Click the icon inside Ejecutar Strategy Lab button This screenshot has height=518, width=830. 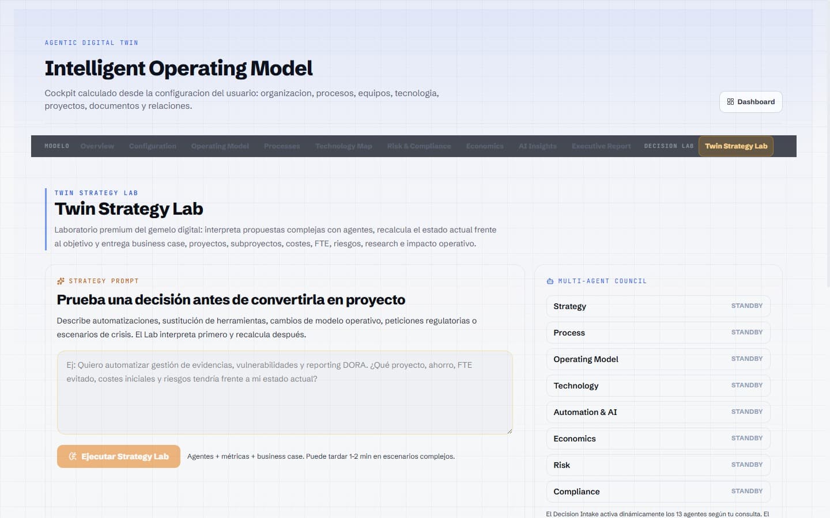tap(73, 456)
